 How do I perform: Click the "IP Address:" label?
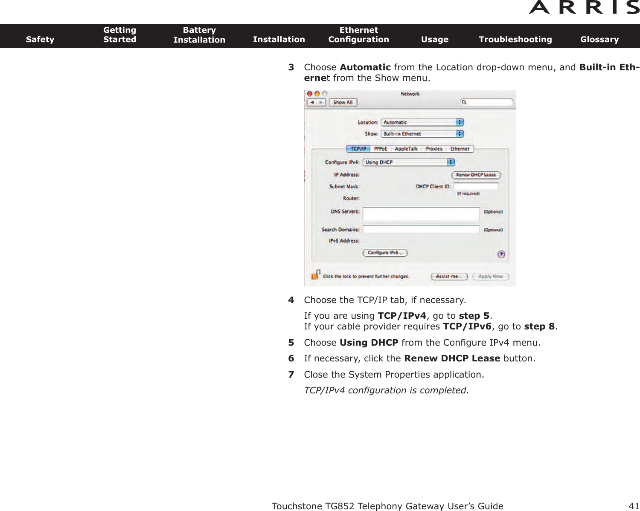coord(346,175)
